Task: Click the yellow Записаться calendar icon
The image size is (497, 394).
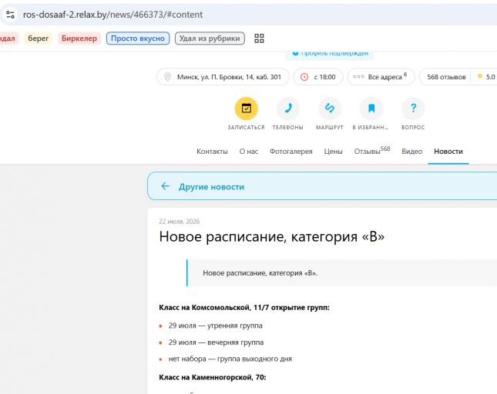Action: (x=247, y=109)
